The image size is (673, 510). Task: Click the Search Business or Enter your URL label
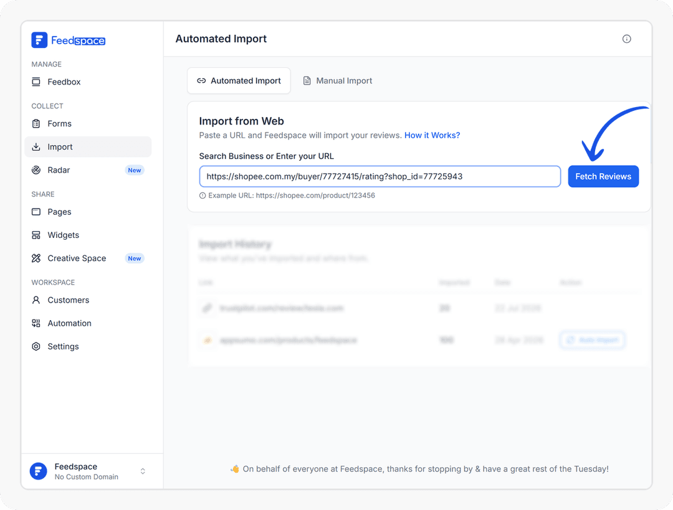click(267, 156)
